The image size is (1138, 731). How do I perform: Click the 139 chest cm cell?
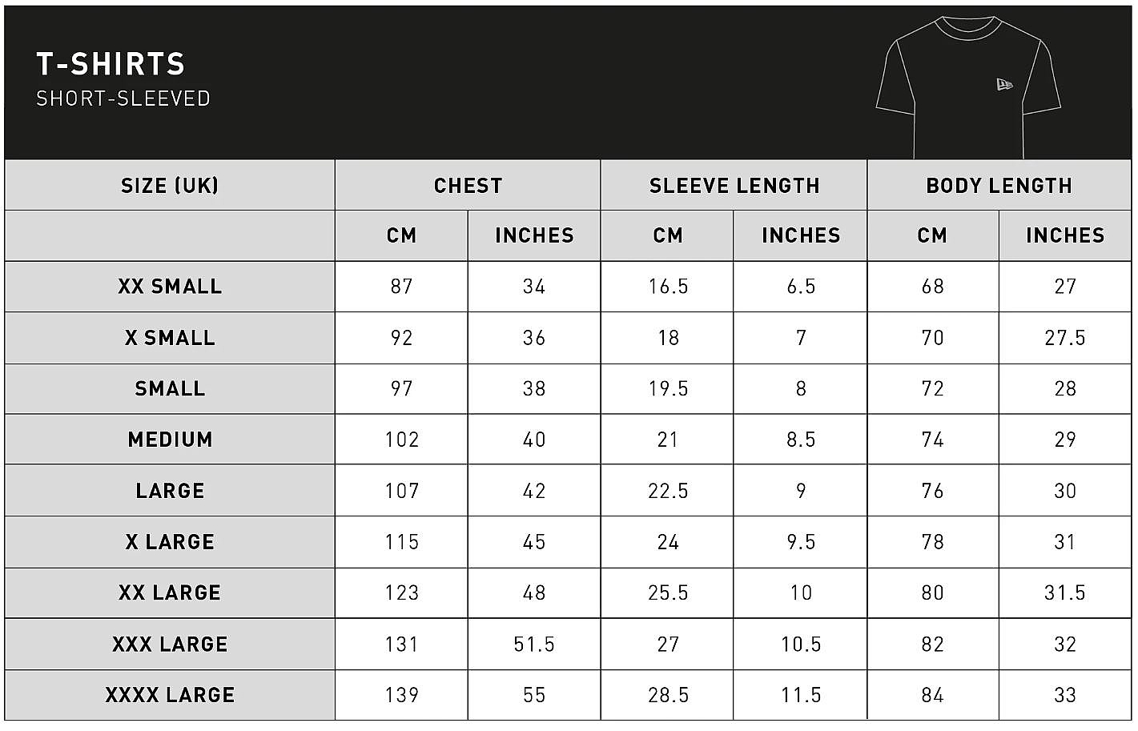click(401, 695)
